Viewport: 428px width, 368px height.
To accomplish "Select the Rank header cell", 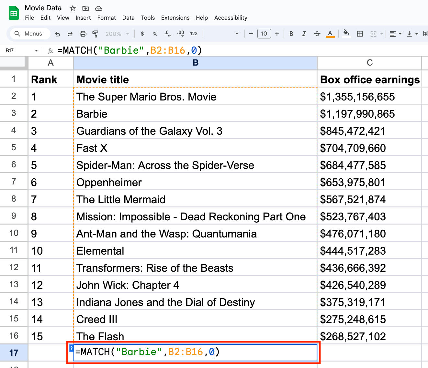I will click(x=51, y=79).
